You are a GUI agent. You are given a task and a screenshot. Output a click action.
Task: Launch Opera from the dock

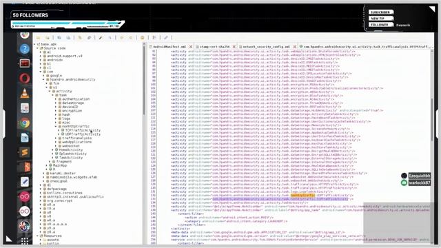coord(25,78)
